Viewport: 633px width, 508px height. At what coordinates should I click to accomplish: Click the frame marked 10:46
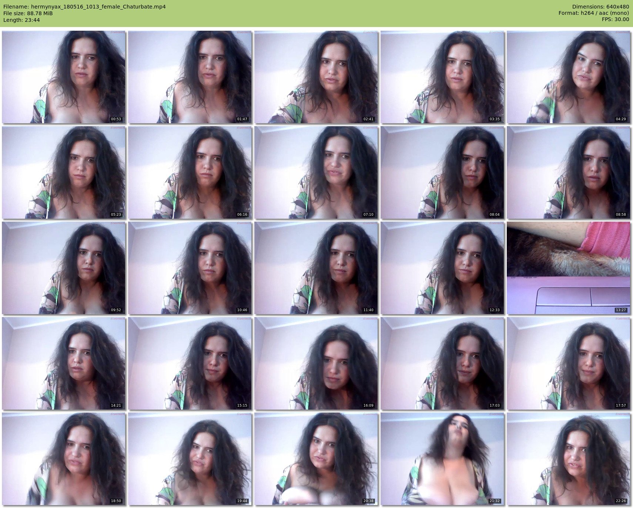click(x=190, y=268)
